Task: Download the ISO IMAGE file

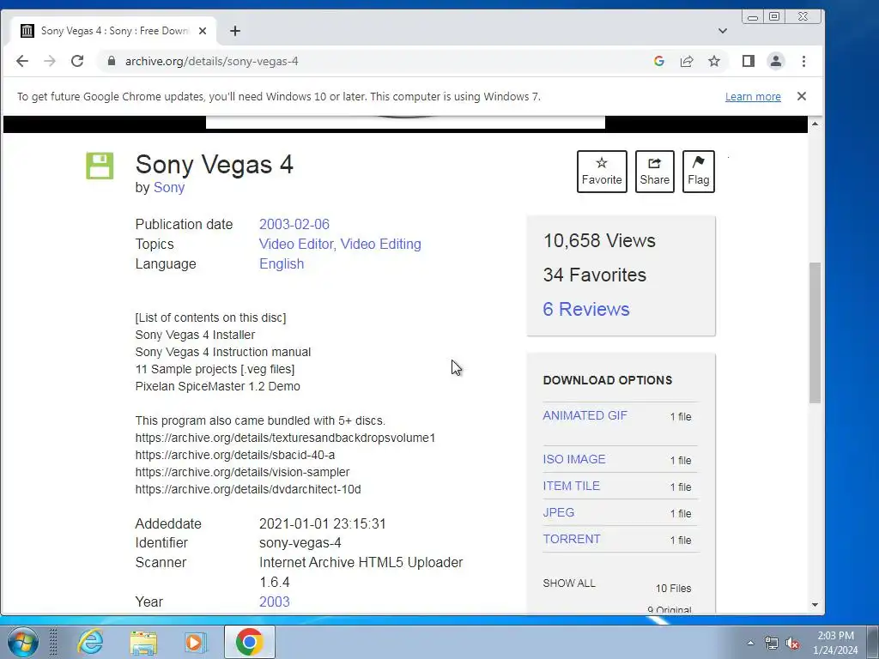Action: [574, 459]
